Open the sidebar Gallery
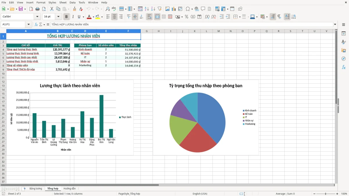Viewport: 349px width, 196px height. tap(343, 50)
